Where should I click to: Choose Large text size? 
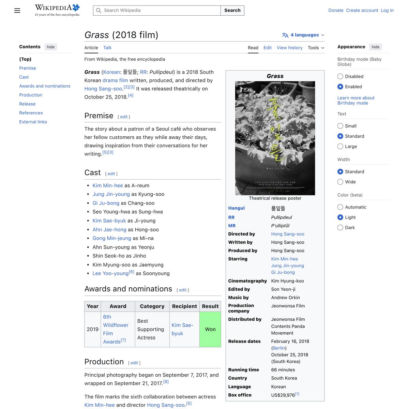pyautogui.click(x=340, y=147)
